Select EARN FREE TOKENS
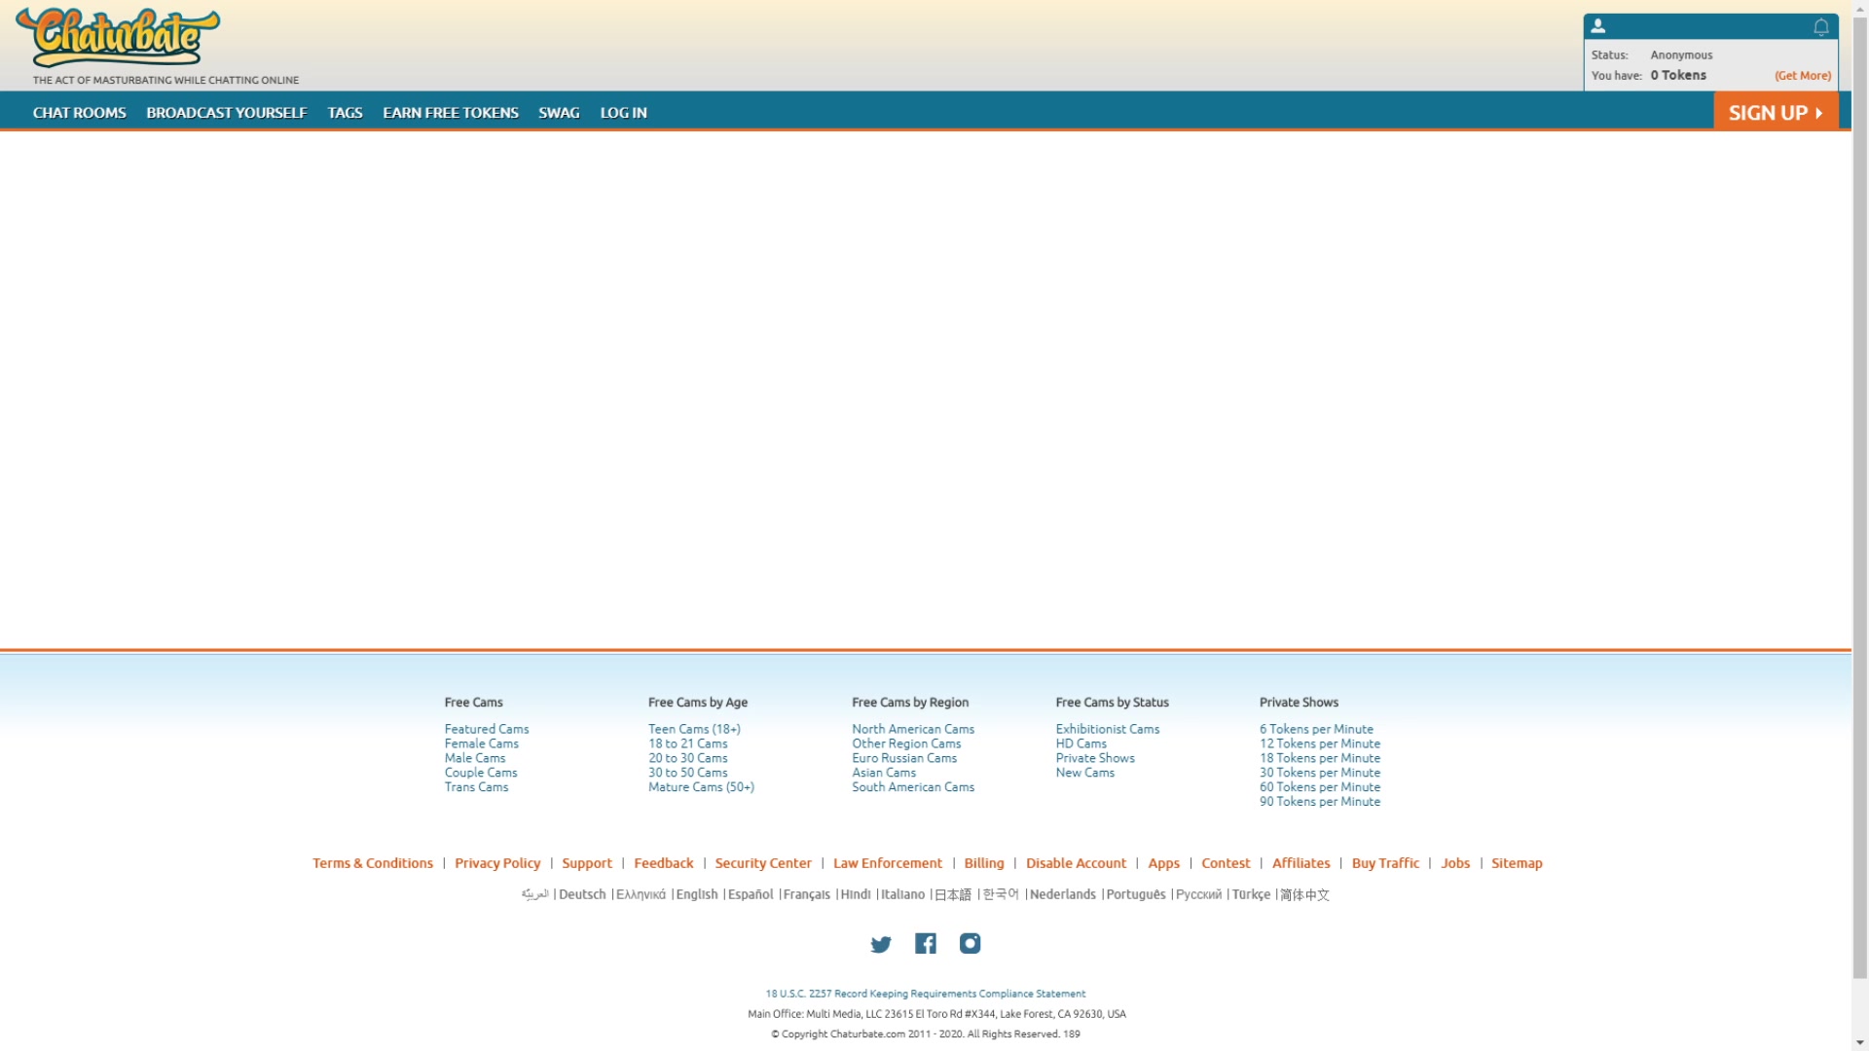This screenshot has height=1051, width=1869. point(450,112)
